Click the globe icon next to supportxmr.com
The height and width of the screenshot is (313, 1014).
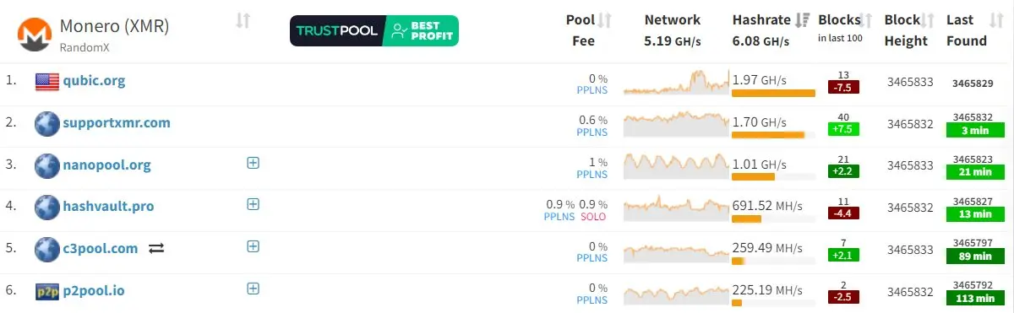[x=46, y=123]
